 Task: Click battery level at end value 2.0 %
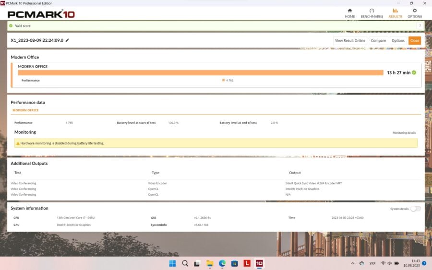click(275, 123)
